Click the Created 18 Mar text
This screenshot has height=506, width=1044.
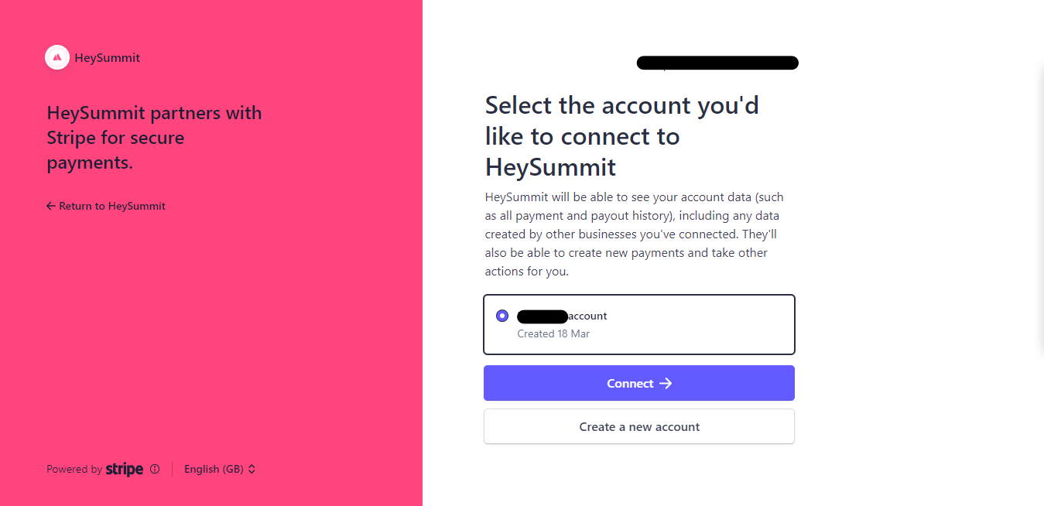coord(553,334)
